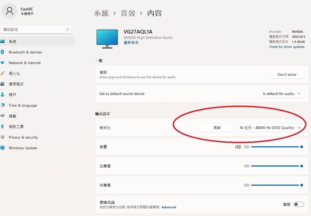Click the Windows Update refresh icon
Image resolution: width=311 pixels, height=216 pixels.
pyautogui.click(x=2, y=148)
